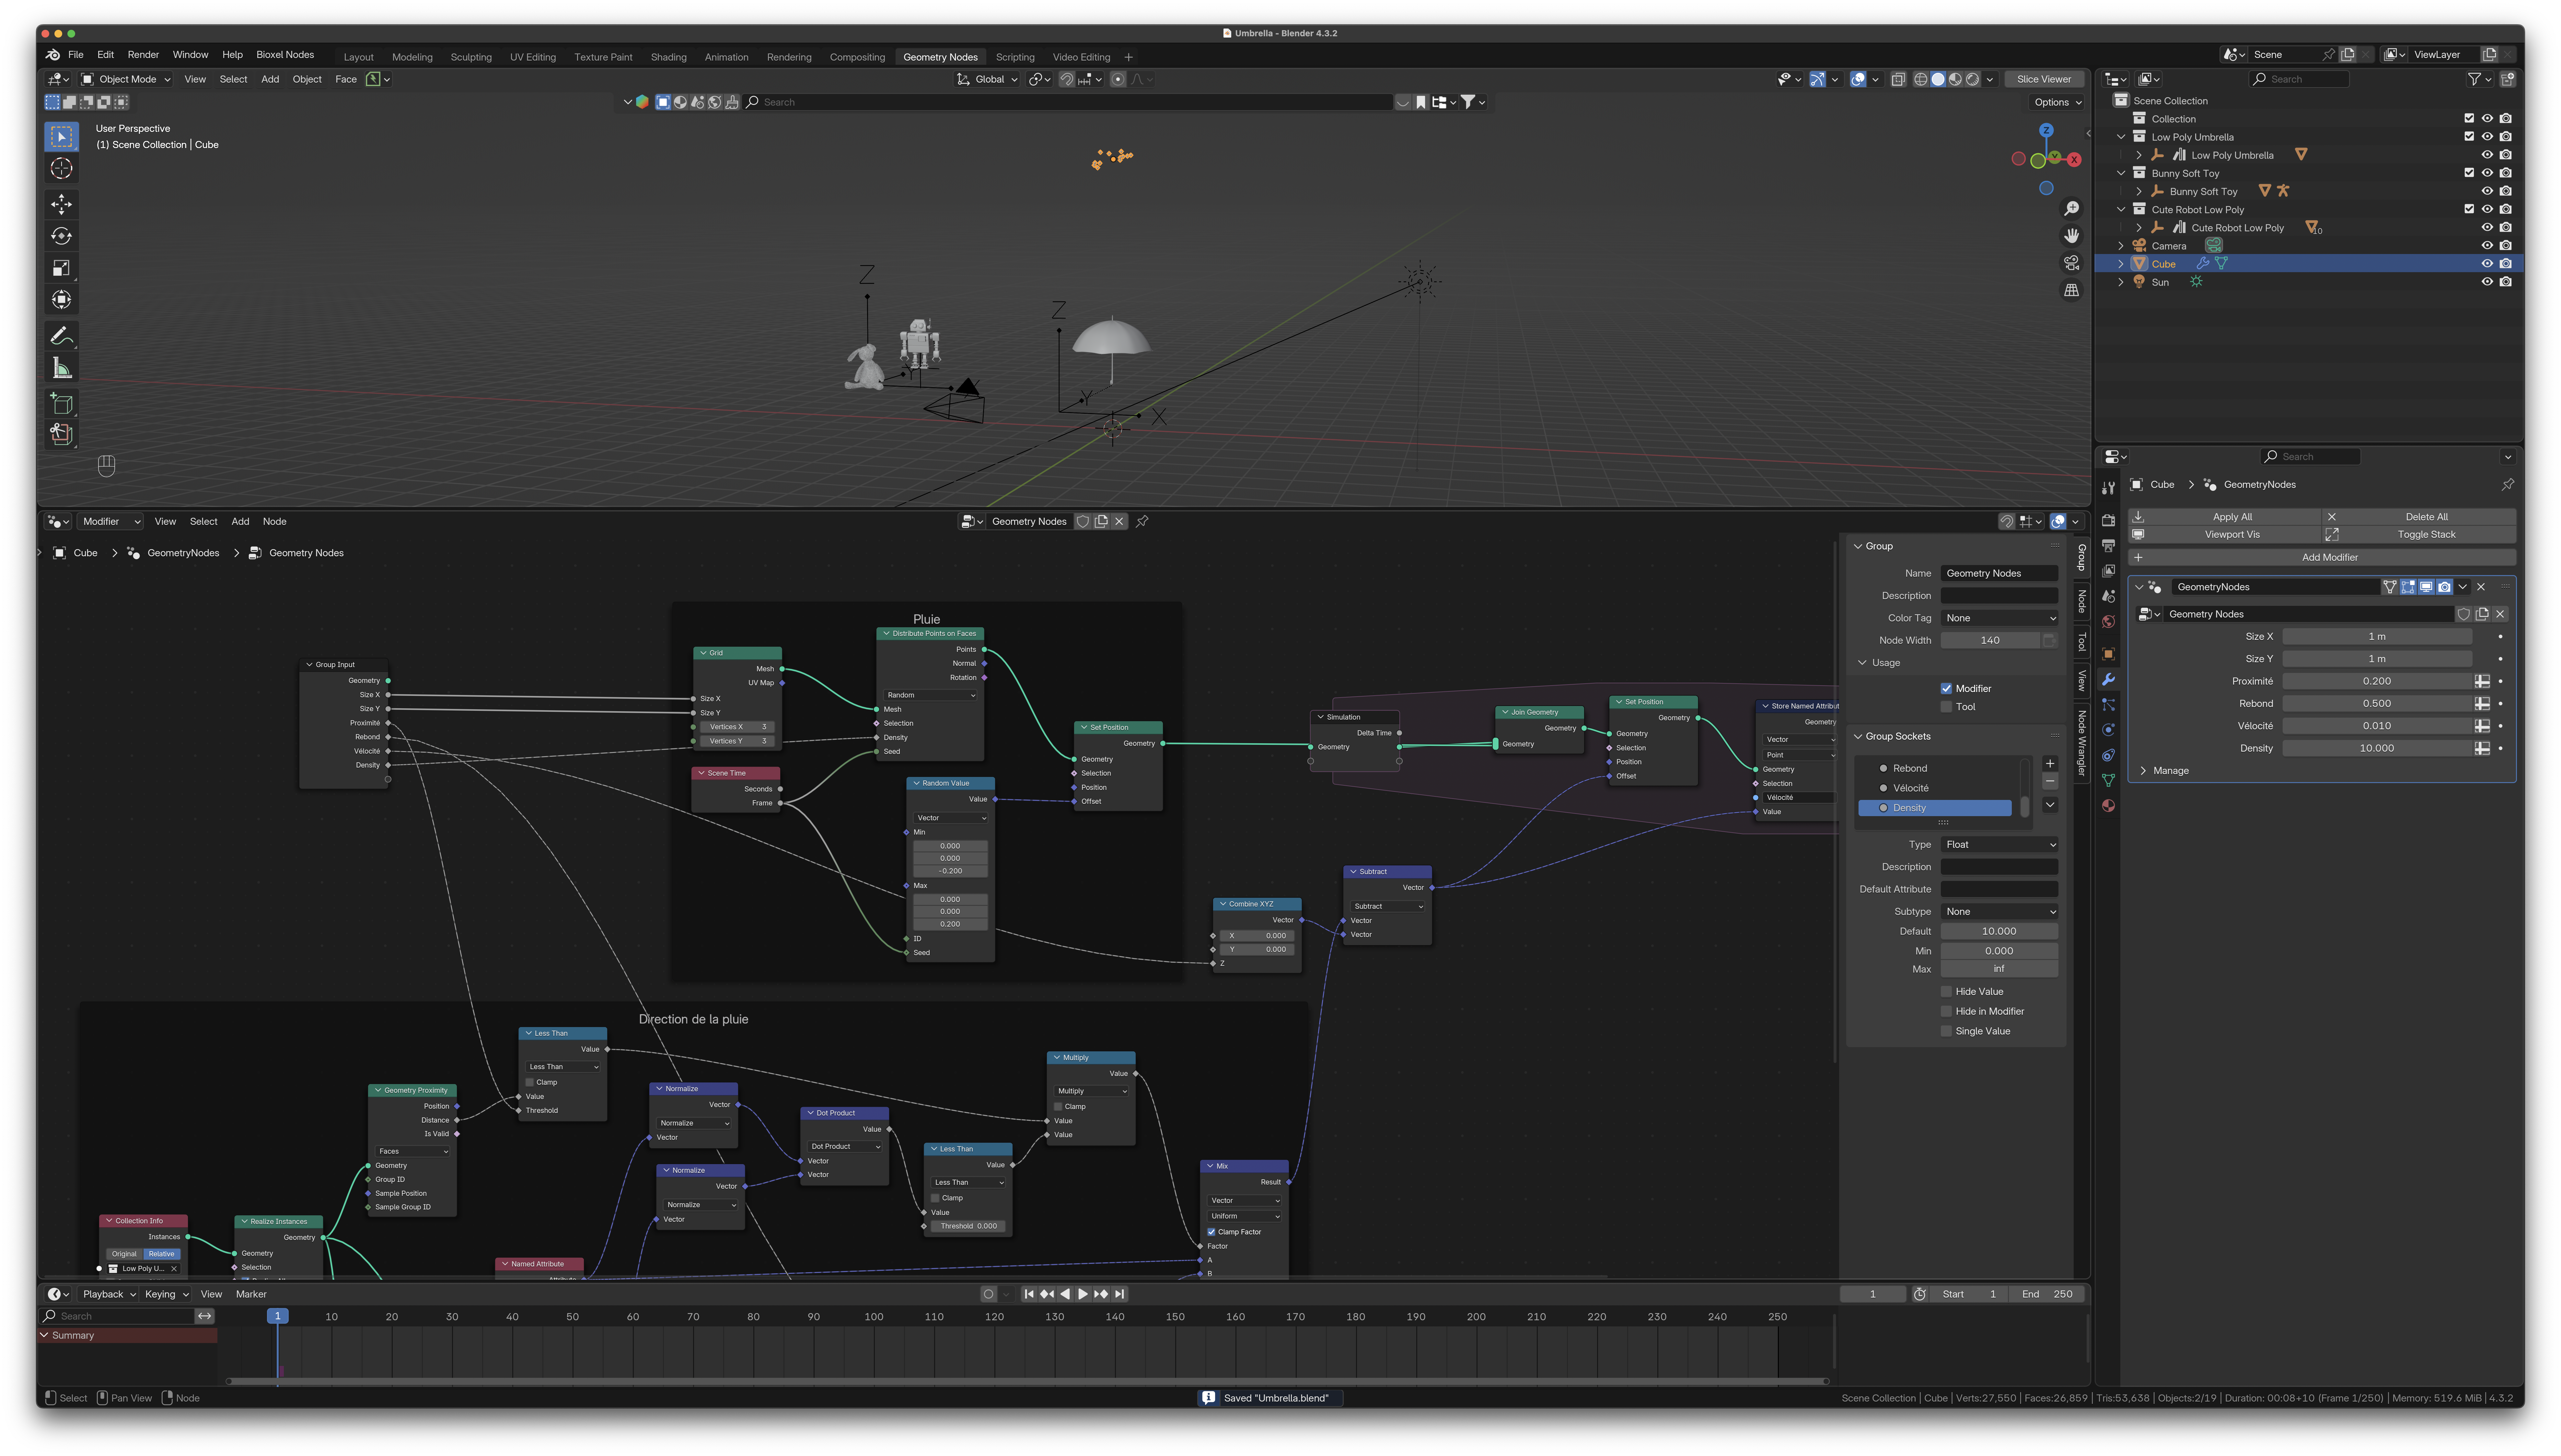Image resolution: width=2561 pixels, height=1456 pixels.
Task: Switch to the Scripting workspace tab
Action: 1015,57
